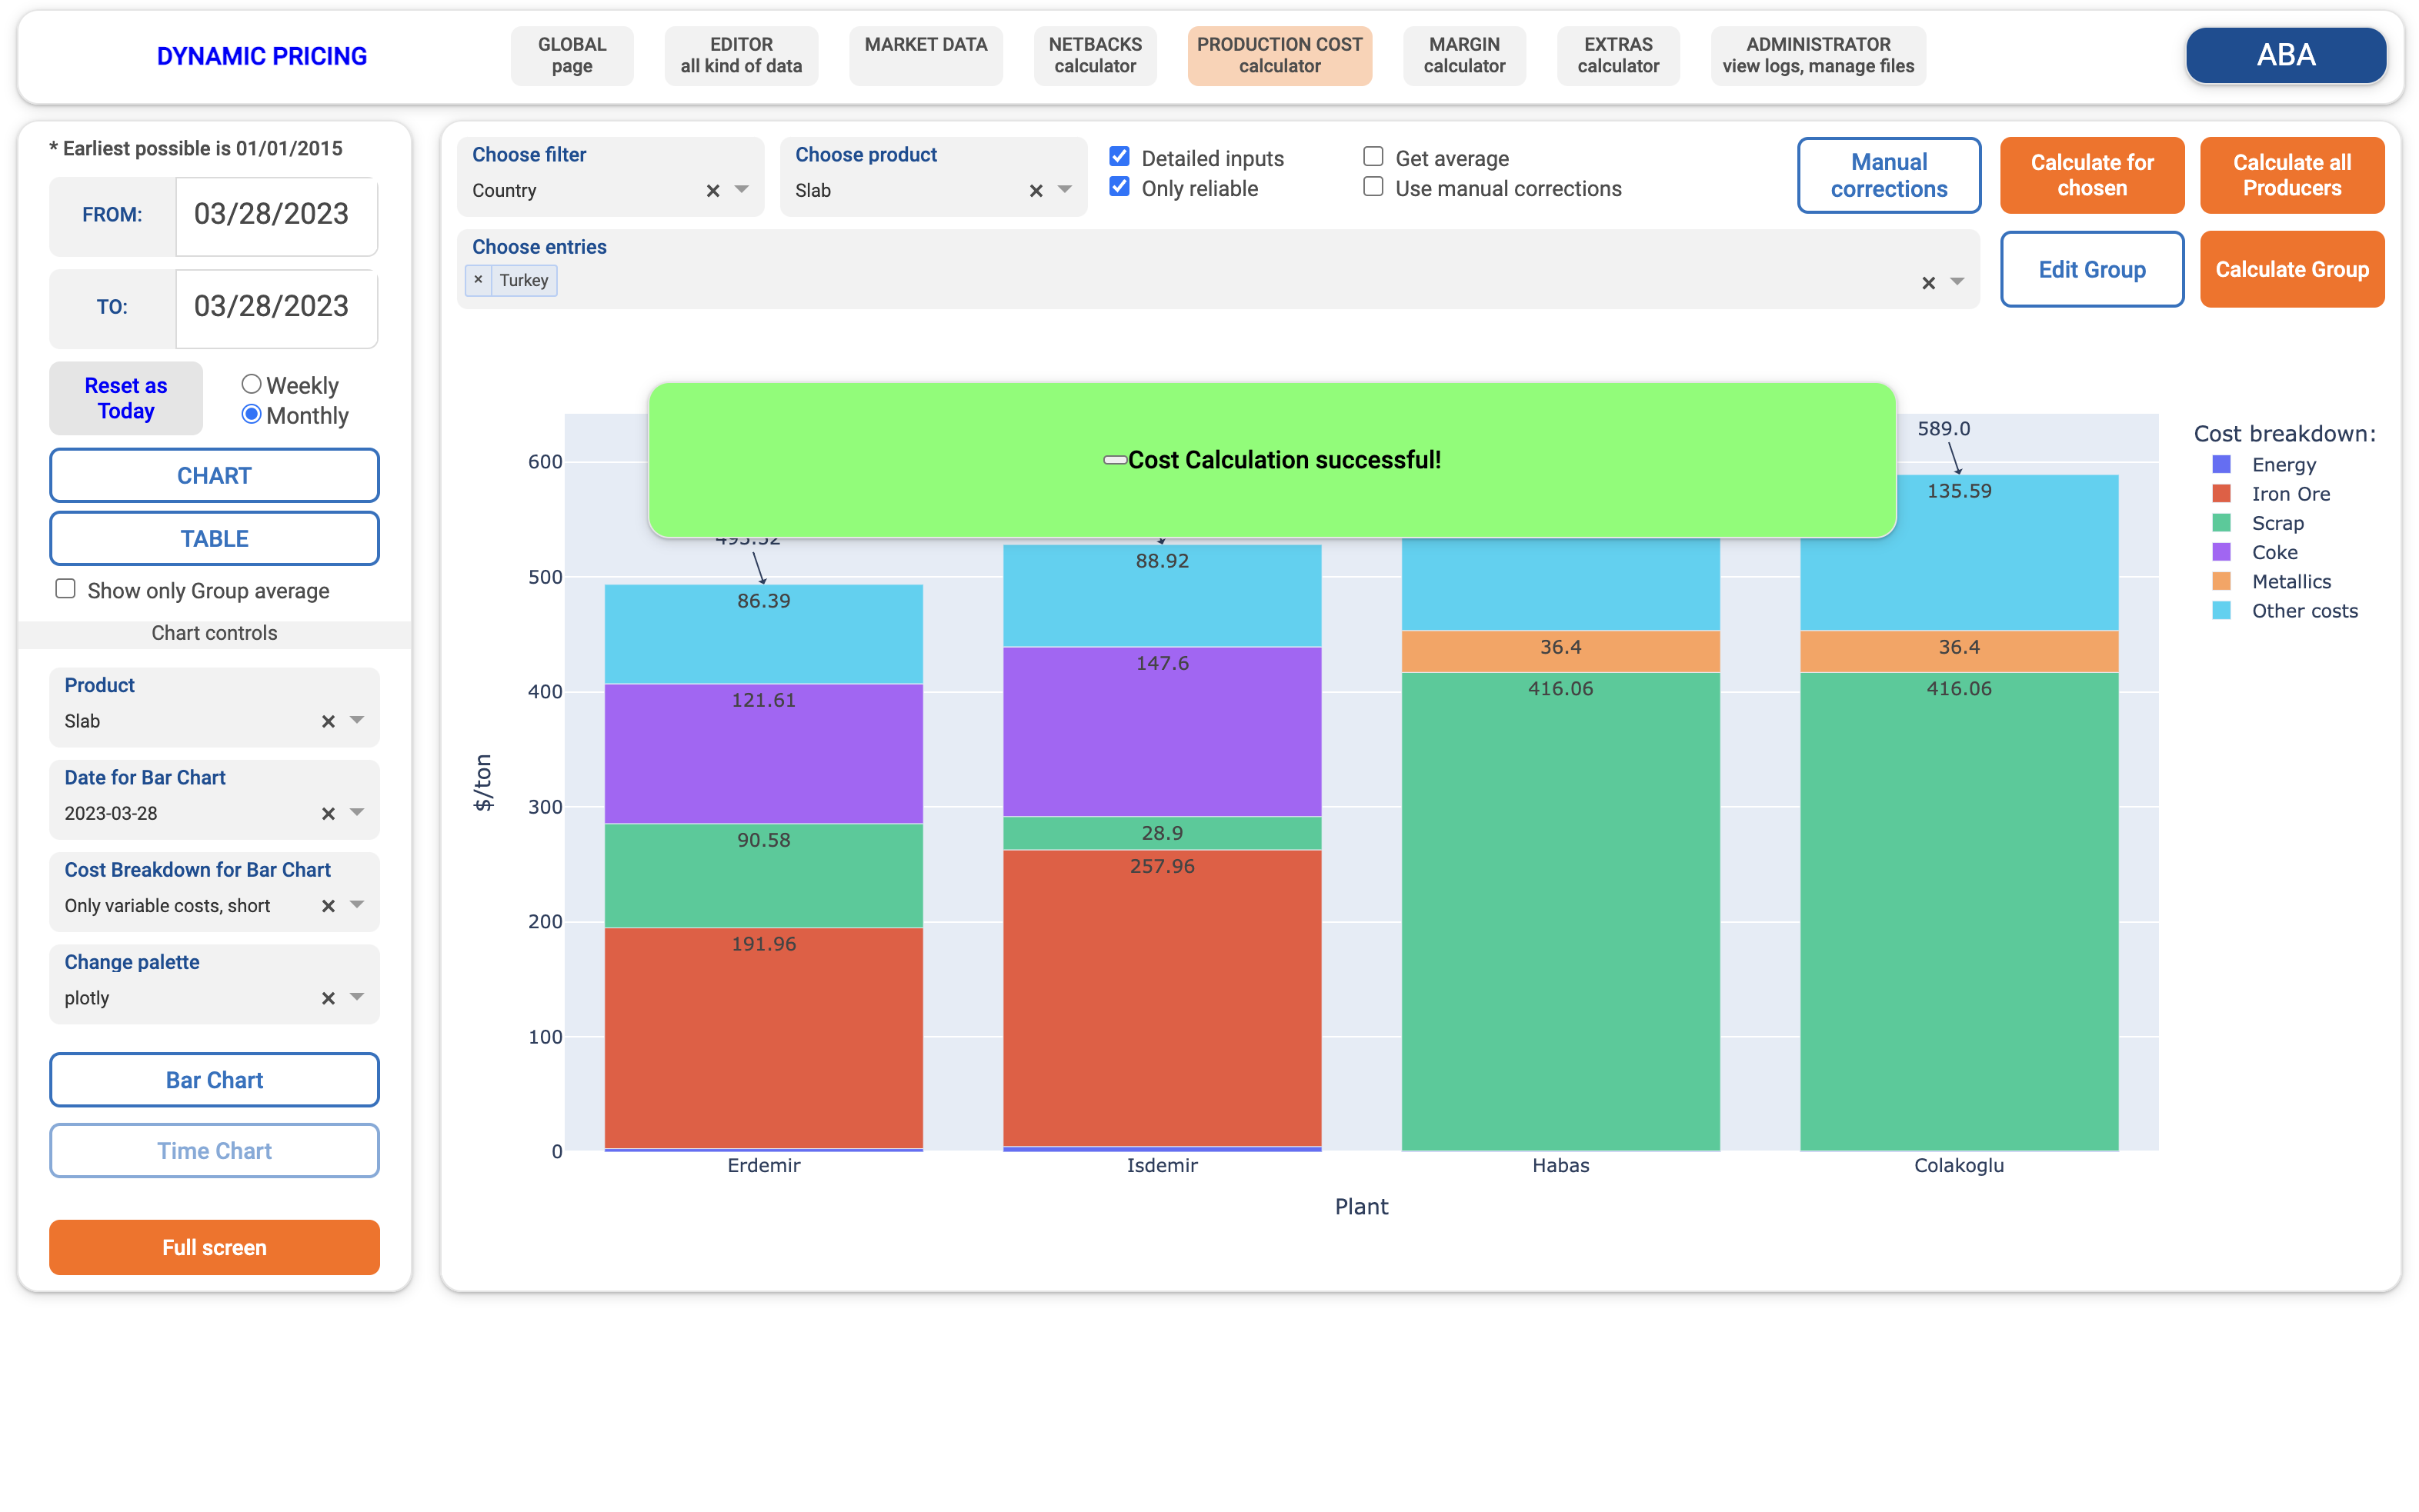Select the Weekly radio option
The width and height of the screenshot is (2419, 1512).
click(x=251, y=384)
